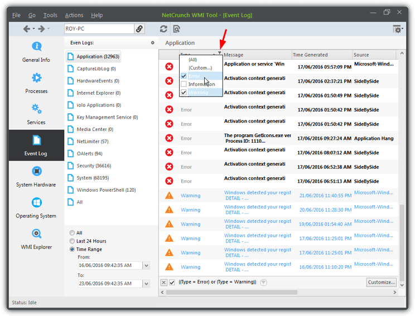
Task: Click the Security log file icon
Action: point(70,166)
